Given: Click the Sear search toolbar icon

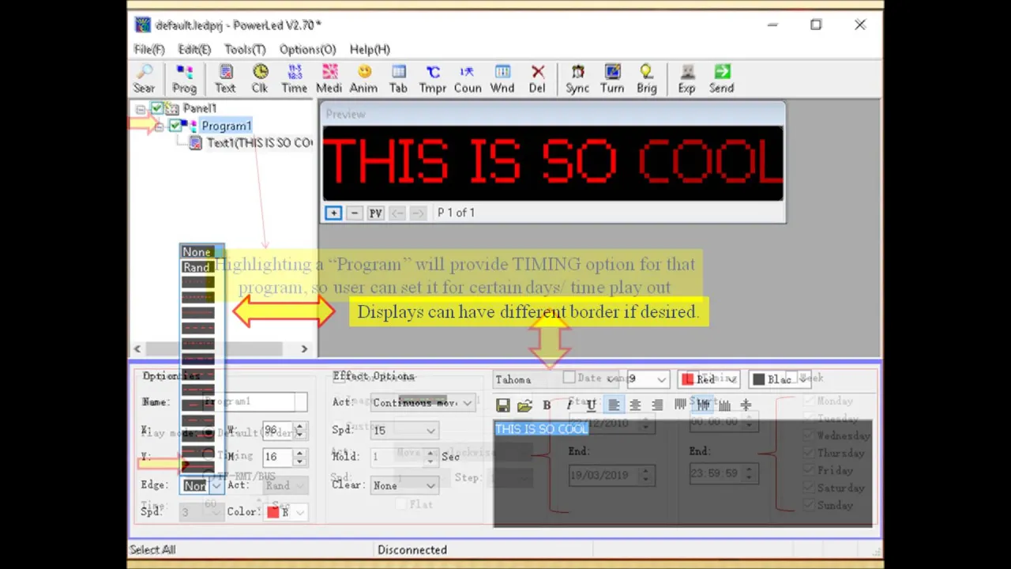Looking at the screenshot, I should [x=144, y=79].
